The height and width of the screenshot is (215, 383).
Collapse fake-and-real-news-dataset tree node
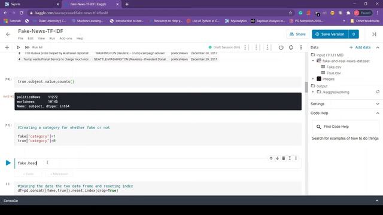pyautogui.click(x=313, y=61)
